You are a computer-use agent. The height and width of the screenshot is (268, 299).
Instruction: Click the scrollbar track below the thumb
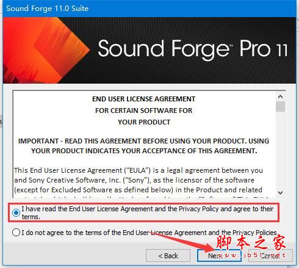pyautogui.click(x=281, y=150)
